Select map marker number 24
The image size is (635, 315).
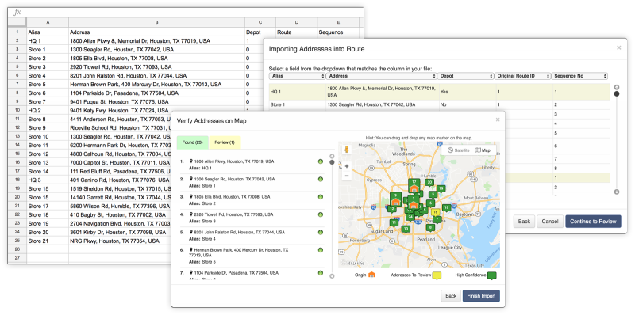point(410,217)
